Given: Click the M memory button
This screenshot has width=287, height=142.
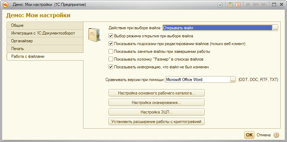Looking at the screenshot, I should [x=248, y=5].
